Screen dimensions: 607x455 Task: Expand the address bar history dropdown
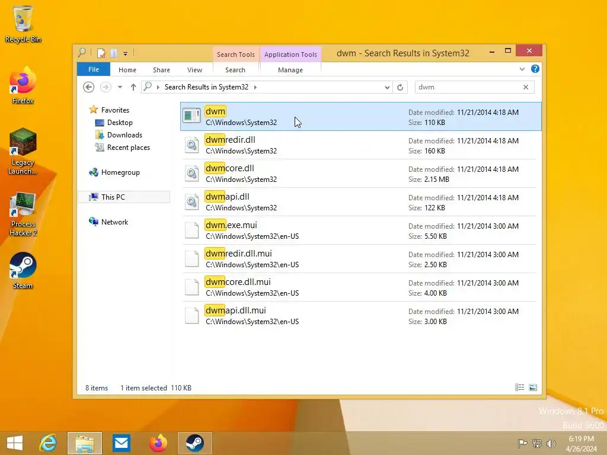click(387, 88)
